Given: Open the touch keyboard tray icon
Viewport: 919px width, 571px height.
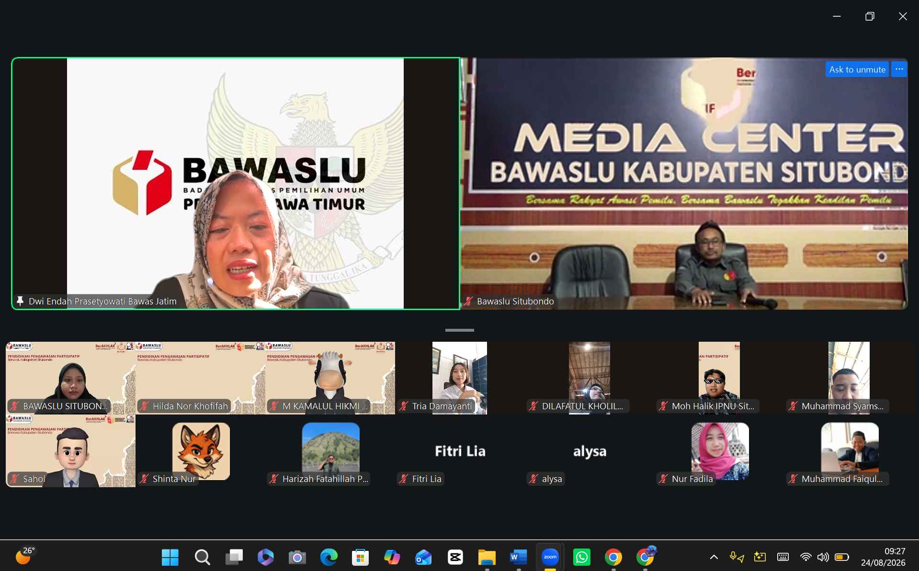Looking at the screenshot, I should coord(783,557).
